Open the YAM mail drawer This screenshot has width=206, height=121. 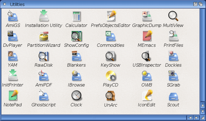[x=12, y=57]
